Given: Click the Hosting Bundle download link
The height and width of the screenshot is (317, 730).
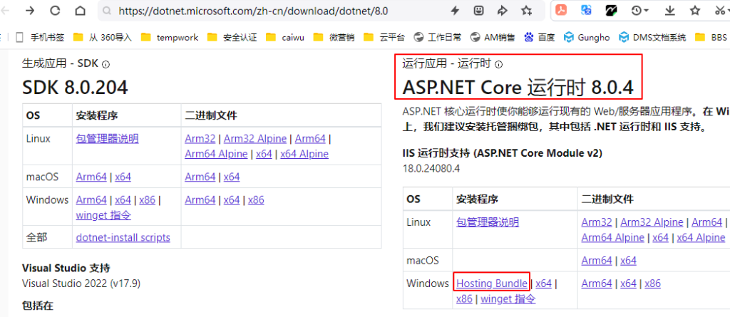Looking at the screenshot, I should click(492, 284).
